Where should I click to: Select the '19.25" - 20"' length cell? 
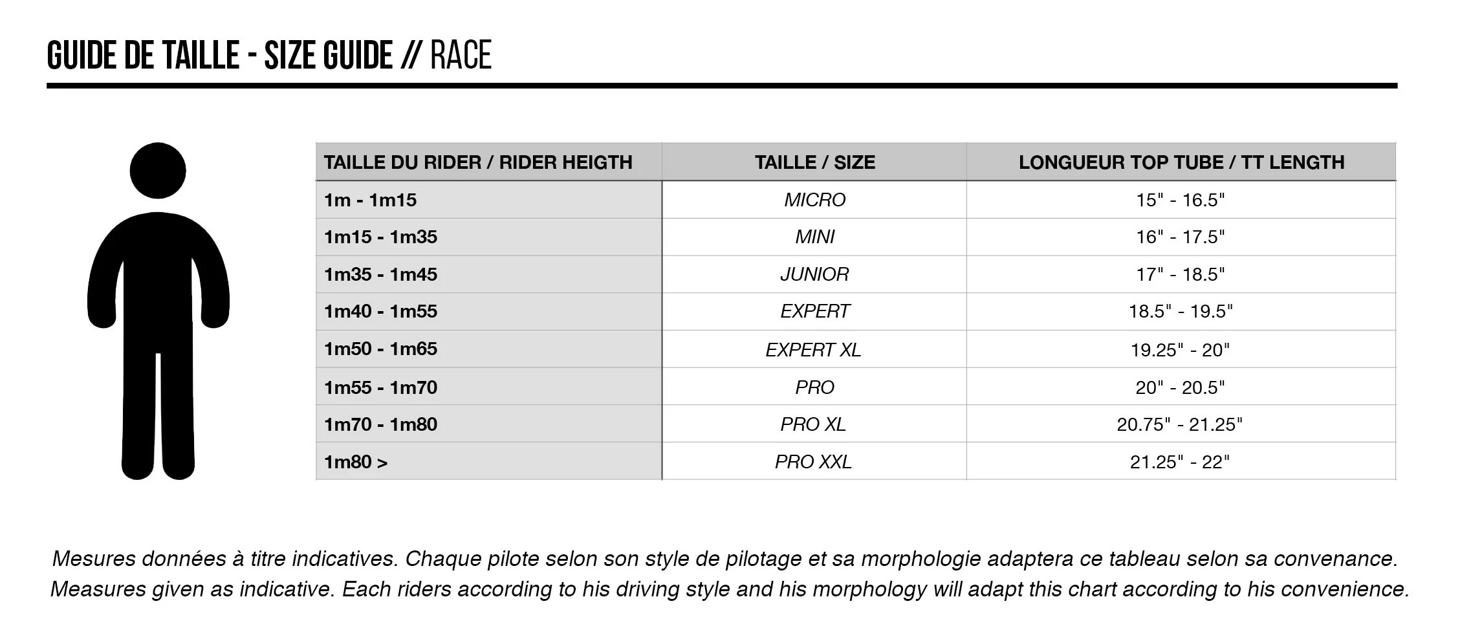[x=1179, y=350]
